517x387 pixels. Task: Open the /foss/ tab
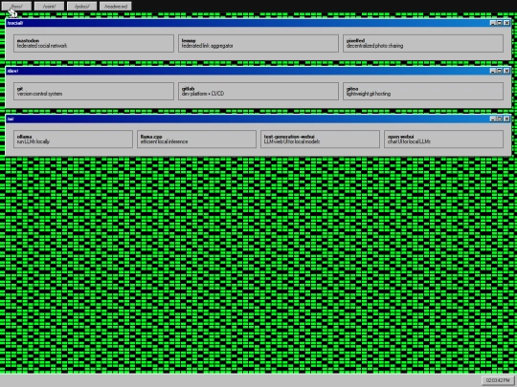click(x=16, y=7)
